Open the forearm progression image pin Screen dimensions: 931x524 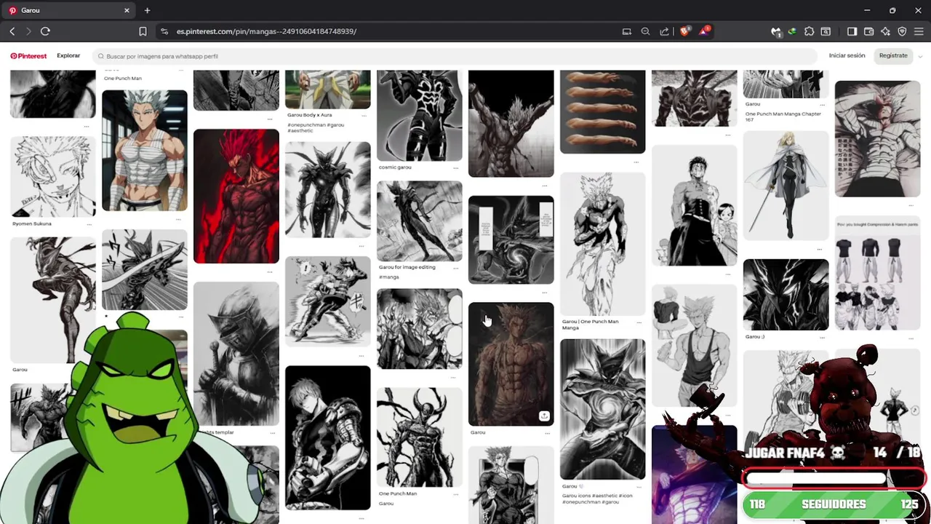point(602,112)
